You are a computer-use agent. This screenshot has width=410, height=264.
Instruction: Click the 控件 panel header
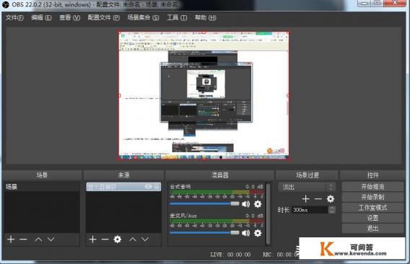[372, 175]
